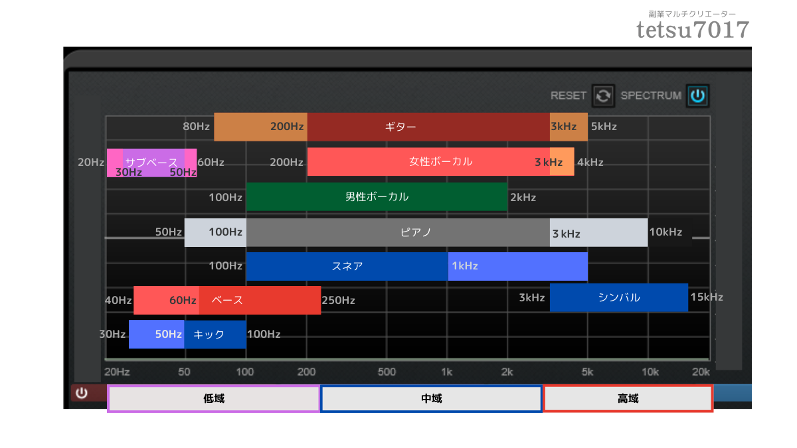Click the 5k label on the frequency axis
The image size is (797, 448).
[588, 372]
